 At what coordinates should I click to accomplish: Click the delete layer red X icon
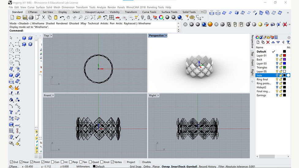(268, 42)
